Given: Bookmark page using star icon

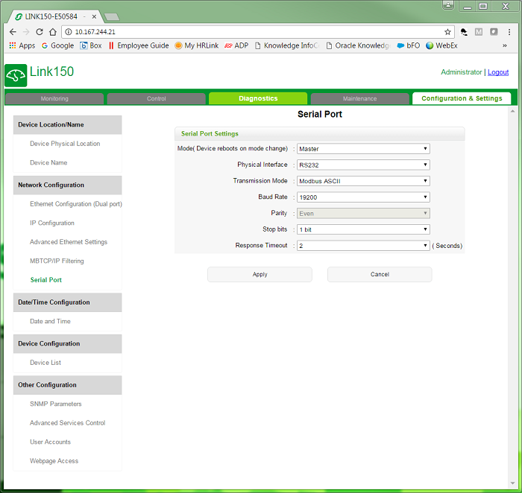Looking at the screenshot, I should tap(447, 32).
